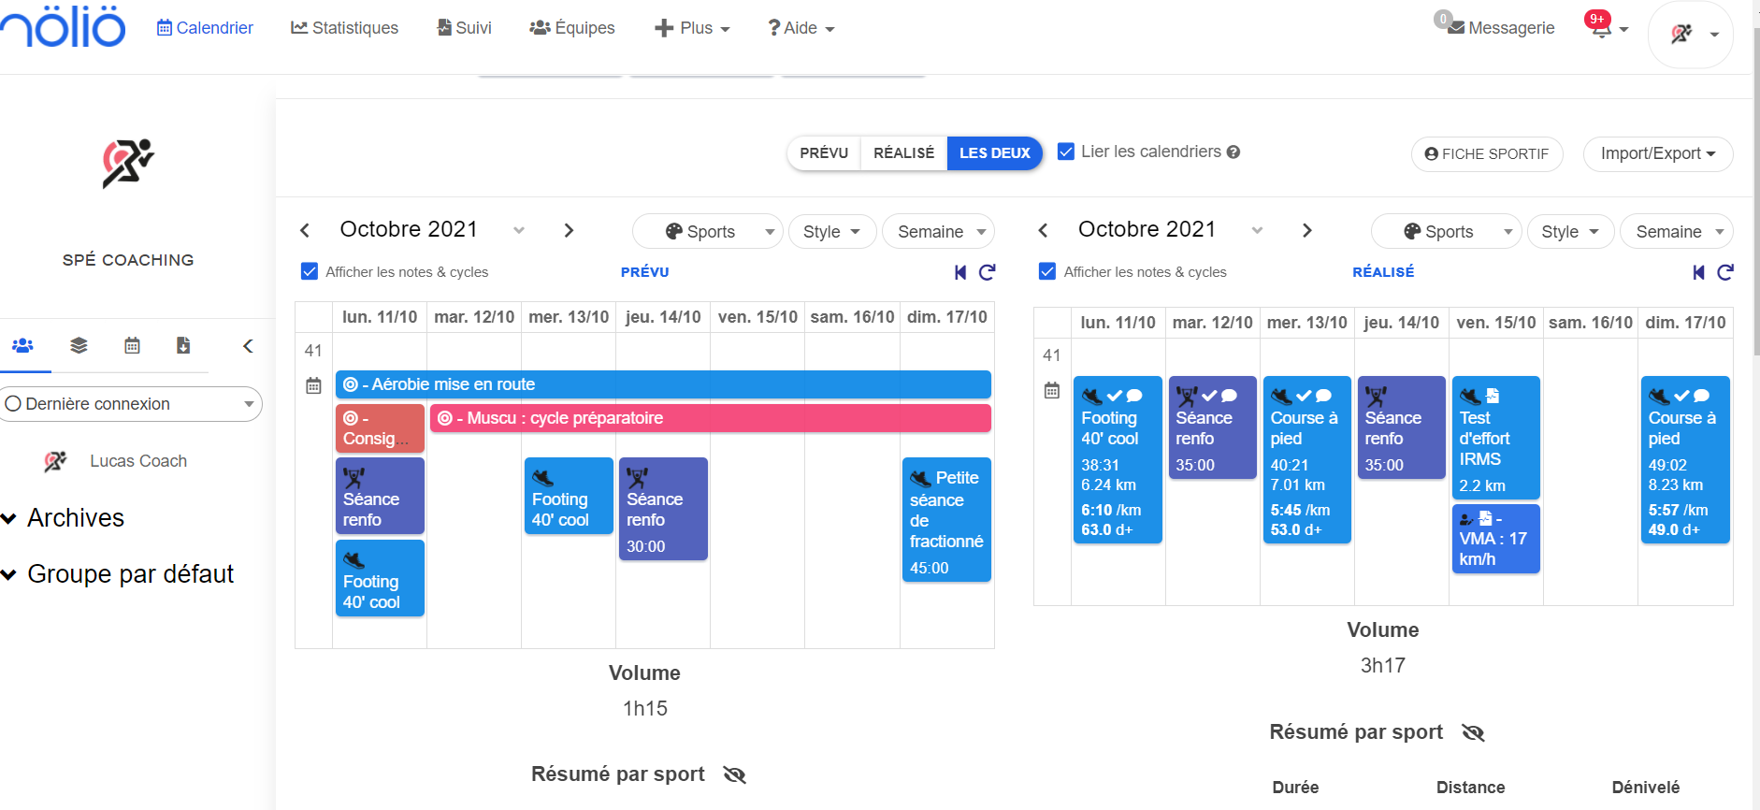Screen dimensions: 1760x810
Task: Go to next week in Réalisé calendar
Action: tap(1307, 230)
